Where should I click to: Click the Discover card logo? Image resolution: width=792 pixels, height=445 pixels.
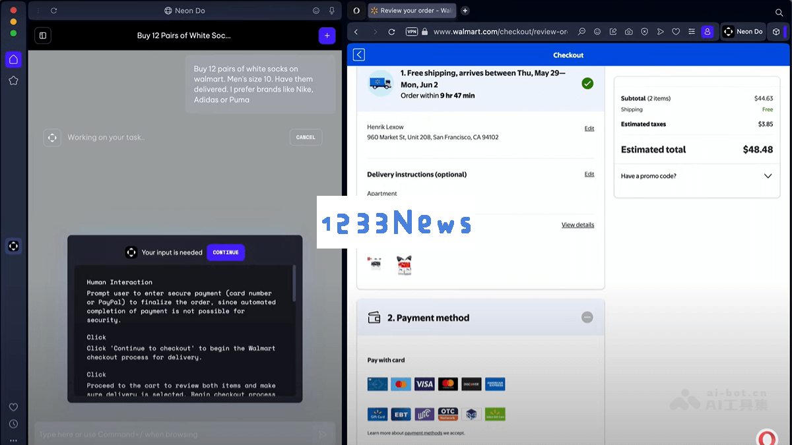pos(471,384)
